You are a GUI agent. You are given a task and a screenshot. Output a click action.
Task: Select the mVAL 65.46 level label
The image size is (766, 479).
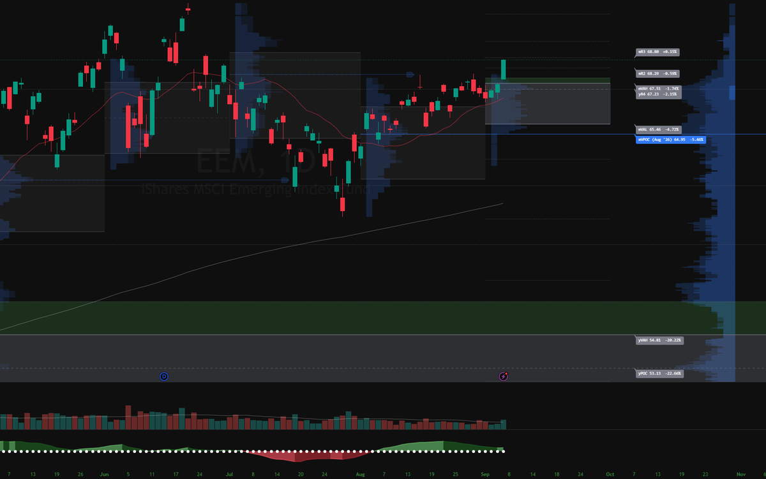coord(659,129)
